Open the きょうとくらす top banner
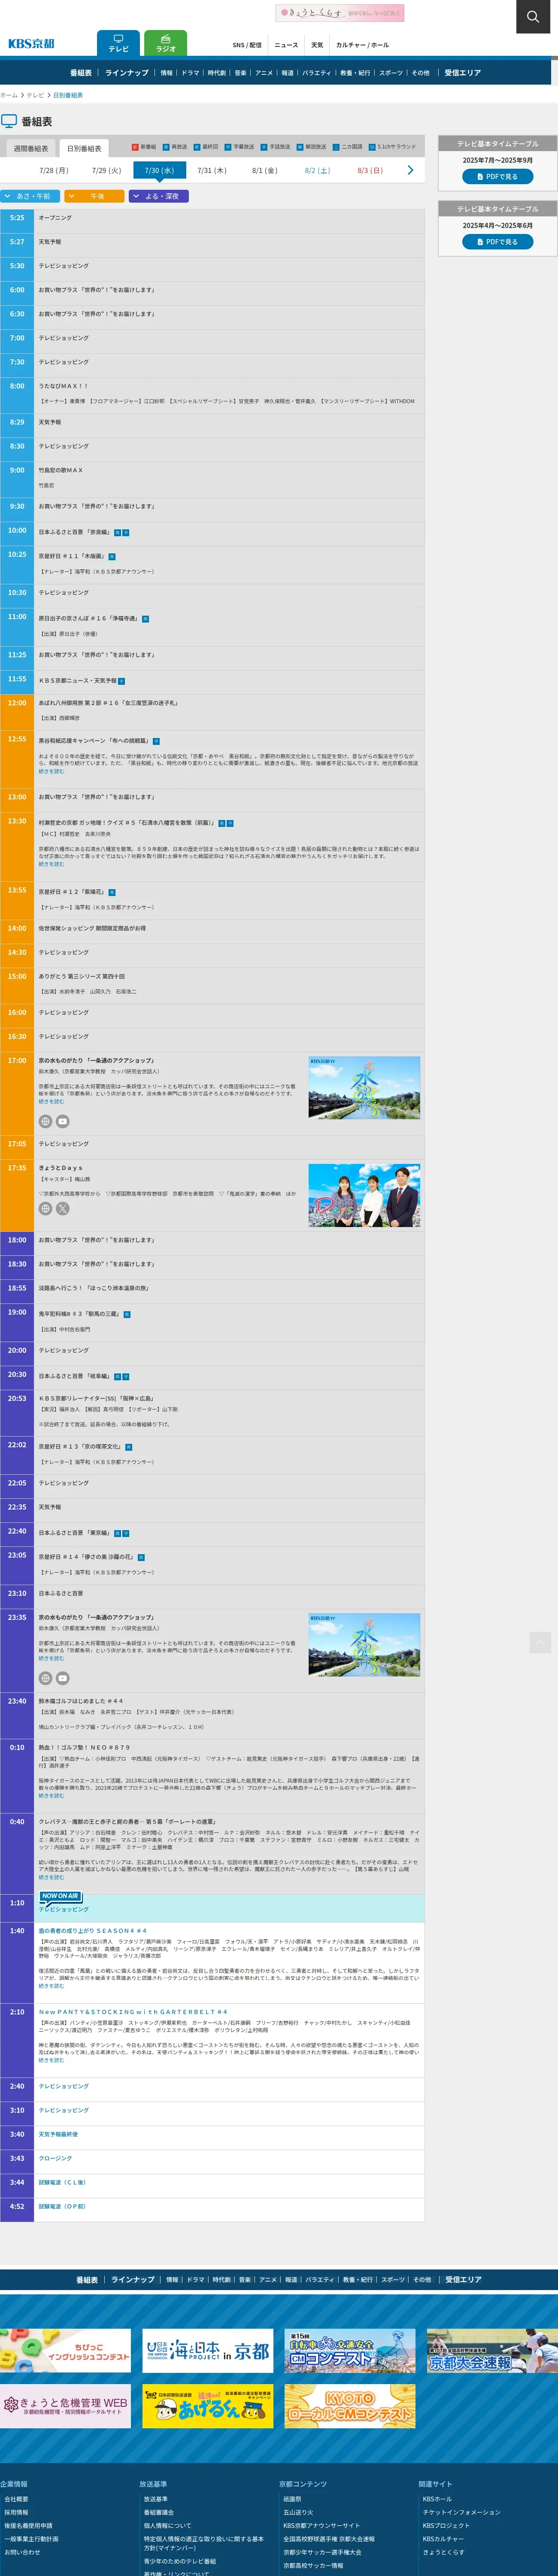The height and width of the screenshot is (2576, 558). coord(340,13)
